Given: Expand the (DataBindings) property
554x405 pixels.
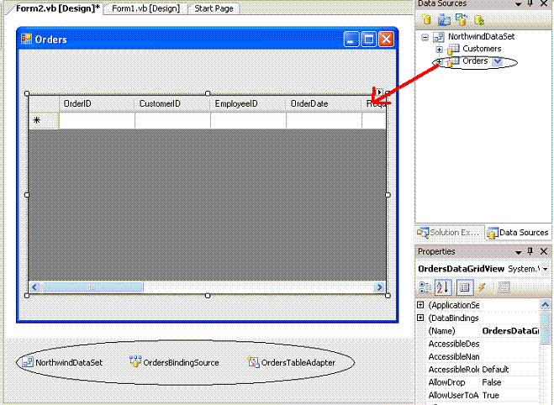Looking at the screenshot, I should click(420, 318).
